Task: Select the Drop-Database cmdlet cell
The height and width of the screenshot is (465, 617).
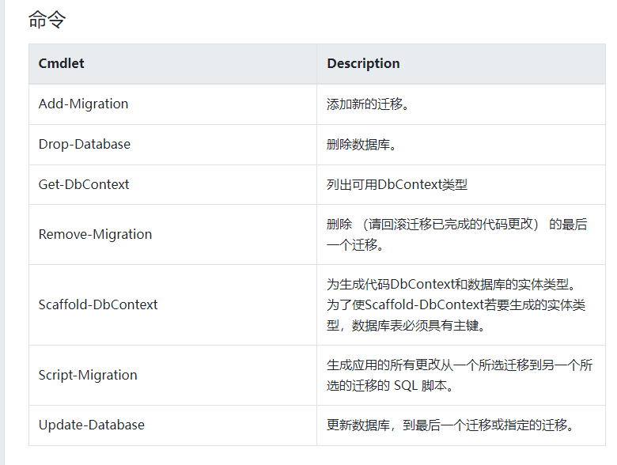Action: 85,144
